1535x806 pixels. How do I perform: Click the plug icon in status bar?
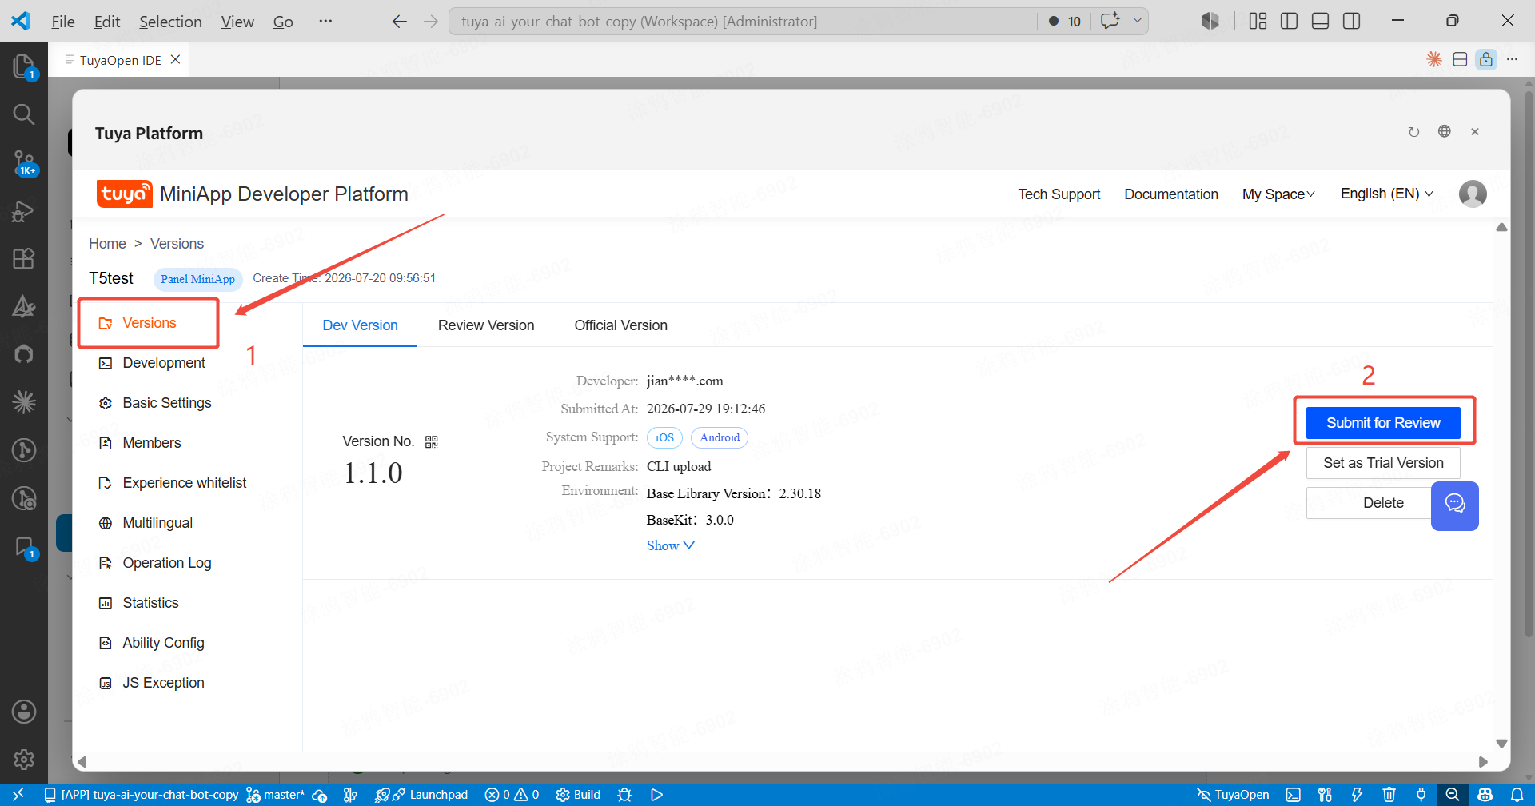(1421, 794)
